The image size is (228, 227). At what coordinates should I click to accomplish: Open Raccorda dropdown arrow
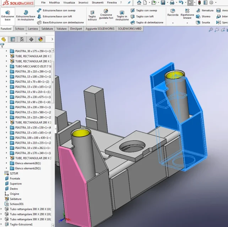coord(173,23)
